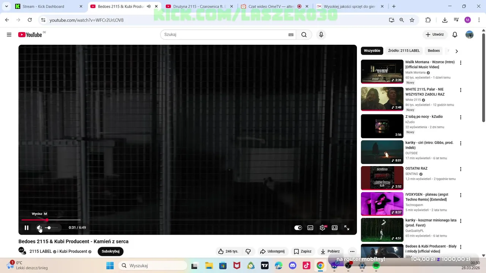This screenshot has width=486, height=273.
Task: Open the on-screen keyboard icon in search
Action: click(291, 35)
